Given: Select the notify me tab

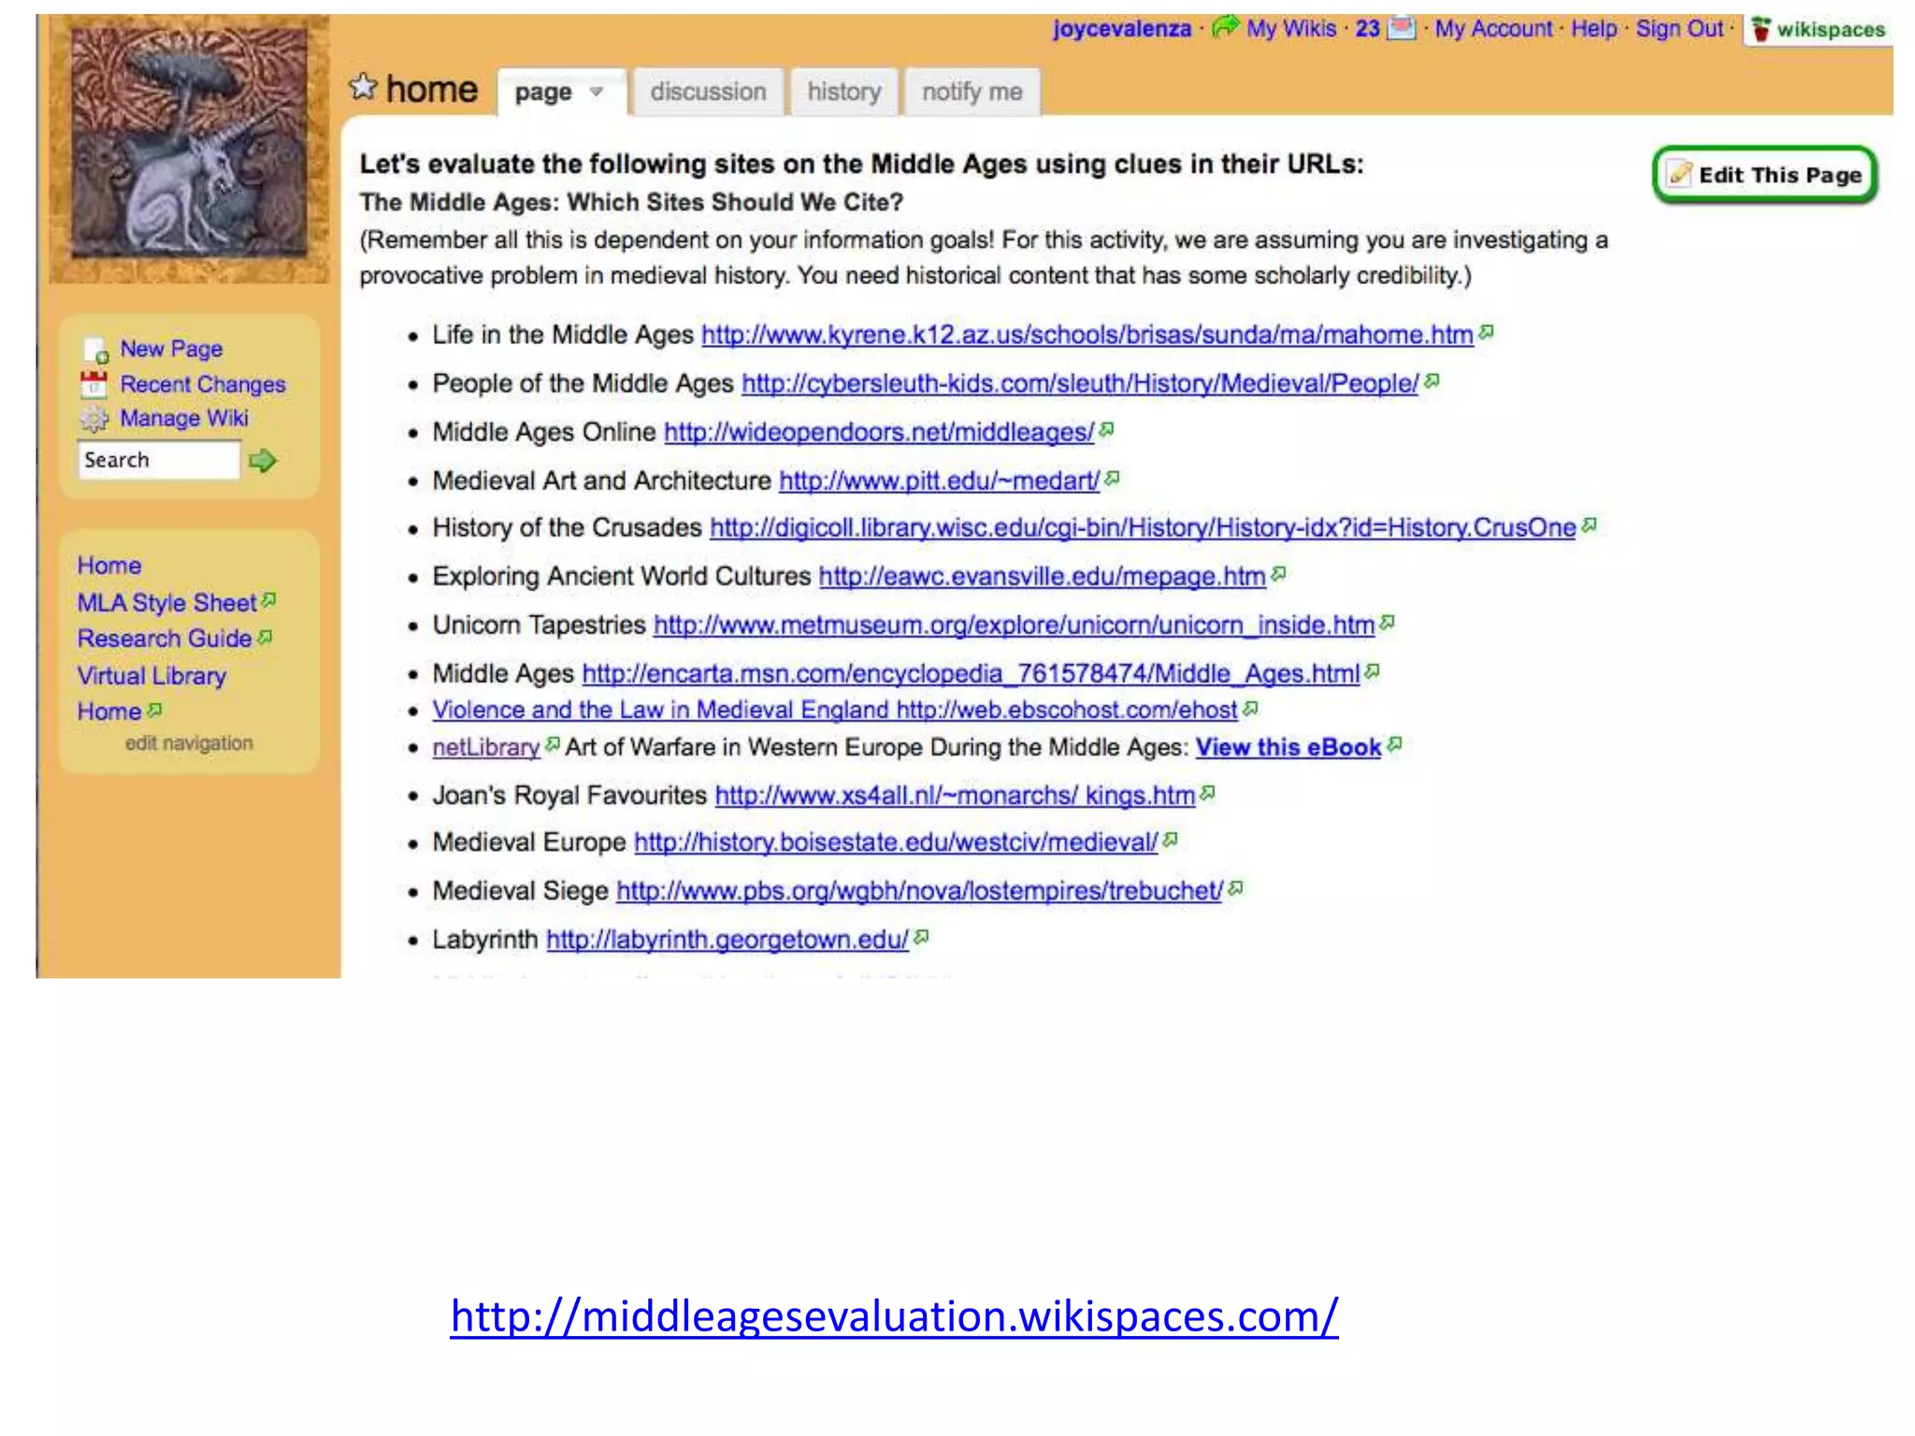Looking at the screenshot, I should click(972, 92).
